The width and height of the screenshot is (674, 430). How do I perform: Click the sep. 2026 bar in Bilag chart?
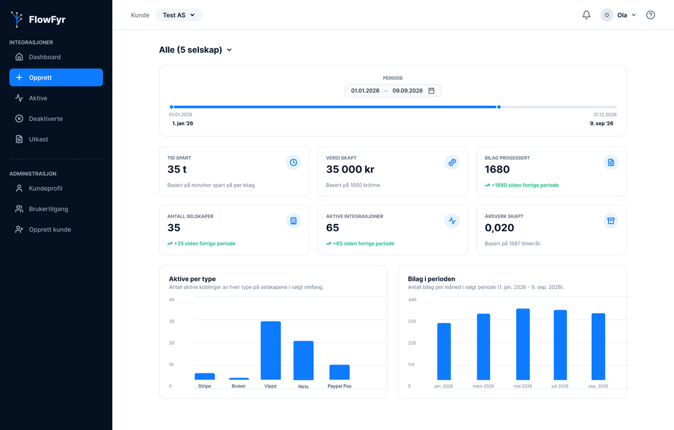(x=599, y=347)
